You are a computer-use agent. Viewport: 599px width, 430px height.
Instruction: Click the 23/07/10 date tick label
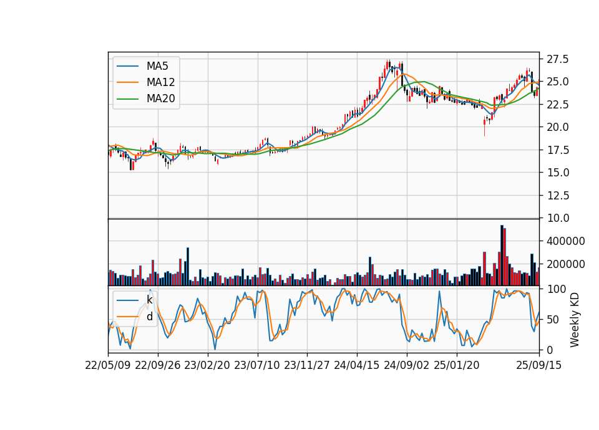tap(257, 366)
